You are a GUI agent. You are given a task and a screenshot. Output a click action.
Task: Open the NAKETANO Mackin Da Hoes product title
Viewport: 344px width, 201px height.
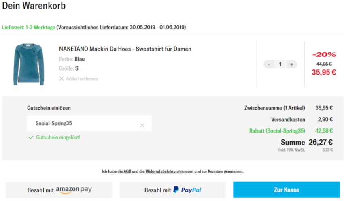[125, 49]
